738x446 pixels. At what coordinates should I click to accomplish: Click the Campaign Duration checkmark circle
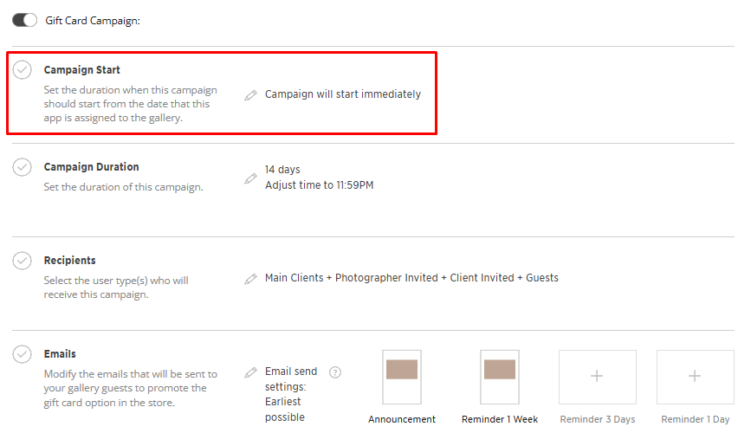(23, 167)
